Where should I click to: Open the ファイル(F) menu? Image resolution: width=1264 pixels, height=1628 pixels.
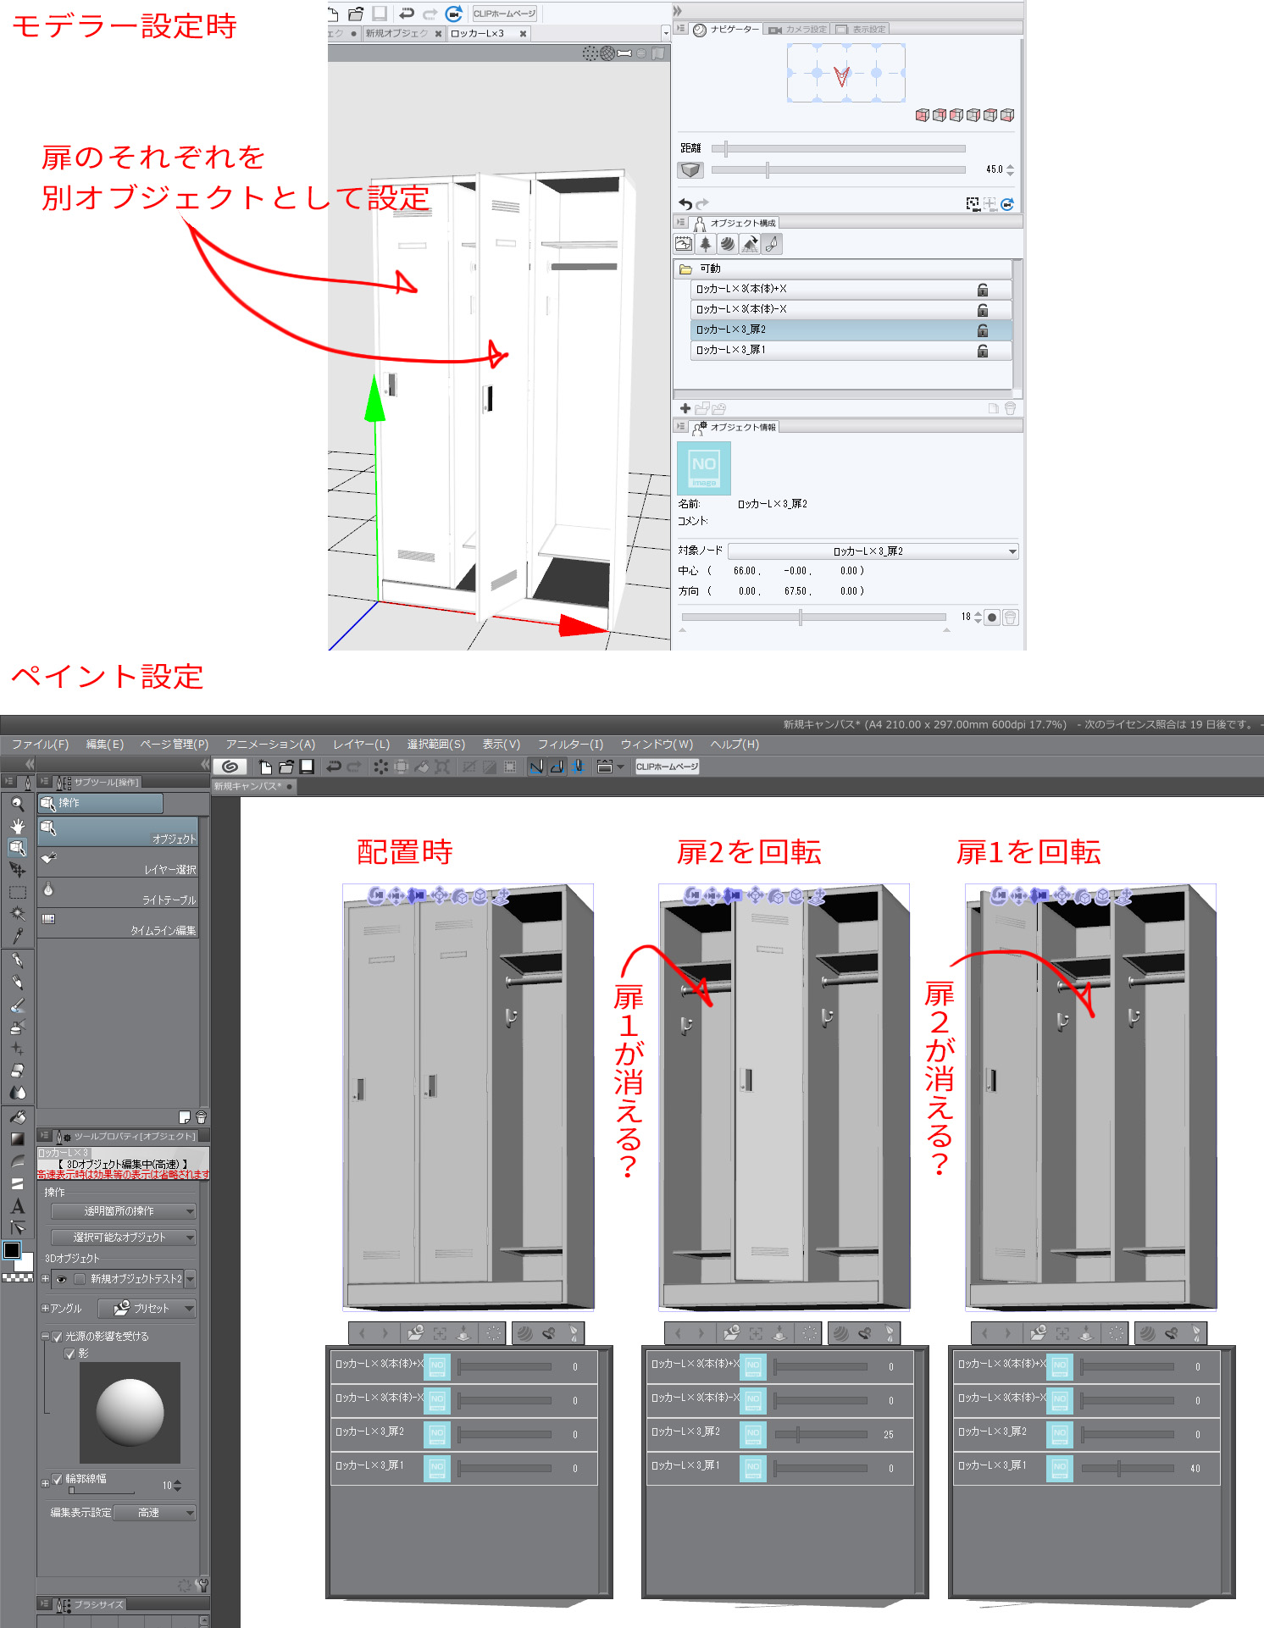pos(40,745)
